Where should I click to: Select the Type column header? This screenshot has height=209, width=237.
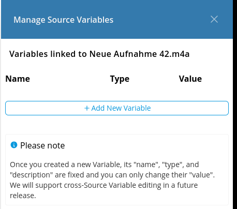click(x=120, y=79)
